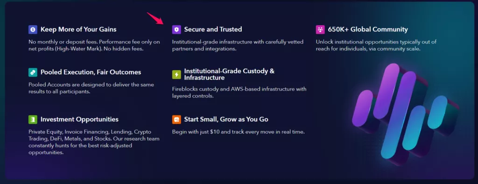Click the purple shield icon
The image size is (478, 184).
point(176,29)
